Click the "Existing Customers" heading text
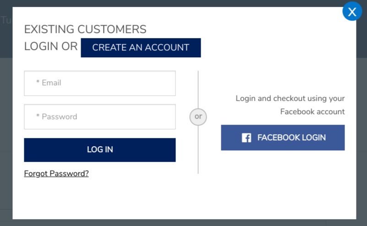The height and width of the screenshot is (226, 367). 85,29
